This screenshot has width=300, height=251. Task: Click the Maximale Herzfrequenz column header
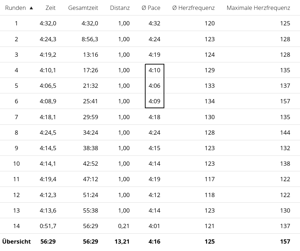(258, 8)
